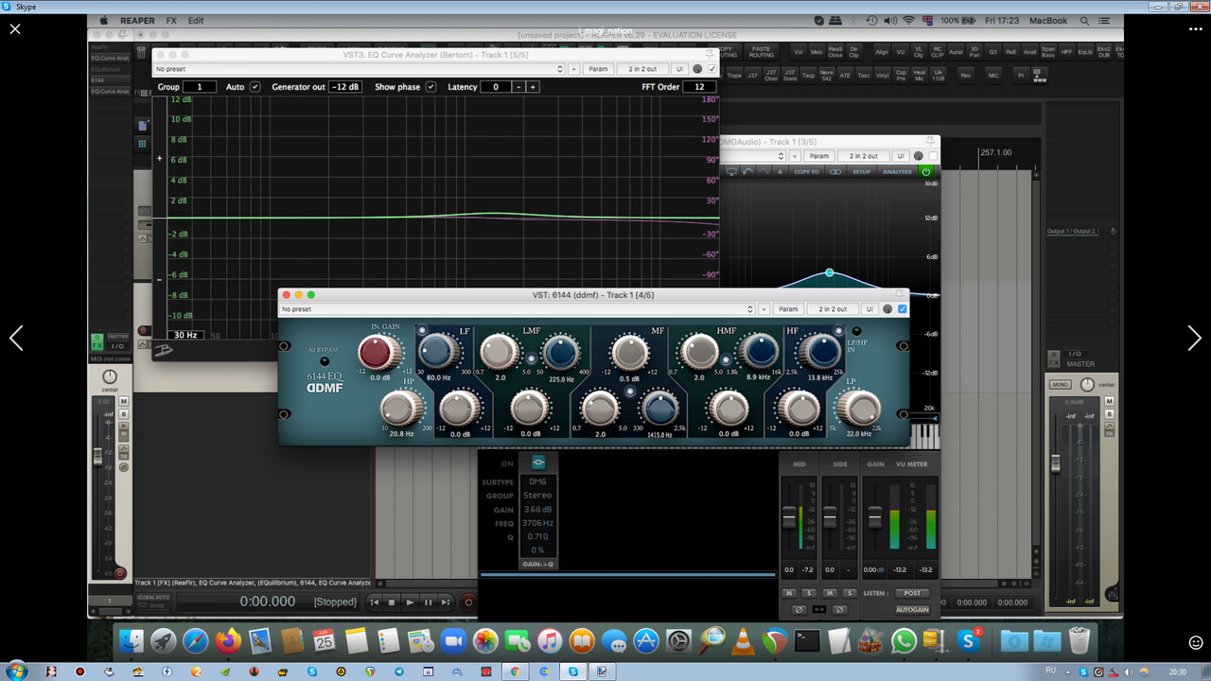Click the UA 1108 toolbar button

(938, 76)
